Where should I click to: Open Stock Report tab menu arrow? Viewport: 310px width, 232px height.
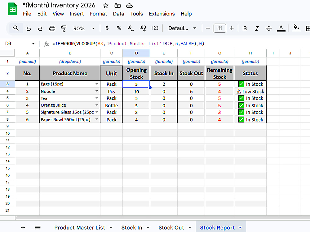tap(240, 227)
